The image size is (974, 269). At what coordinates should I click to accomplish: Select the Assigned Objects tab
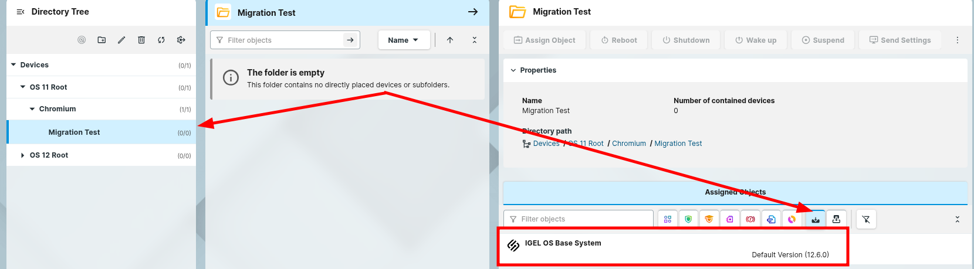(735, 192)
